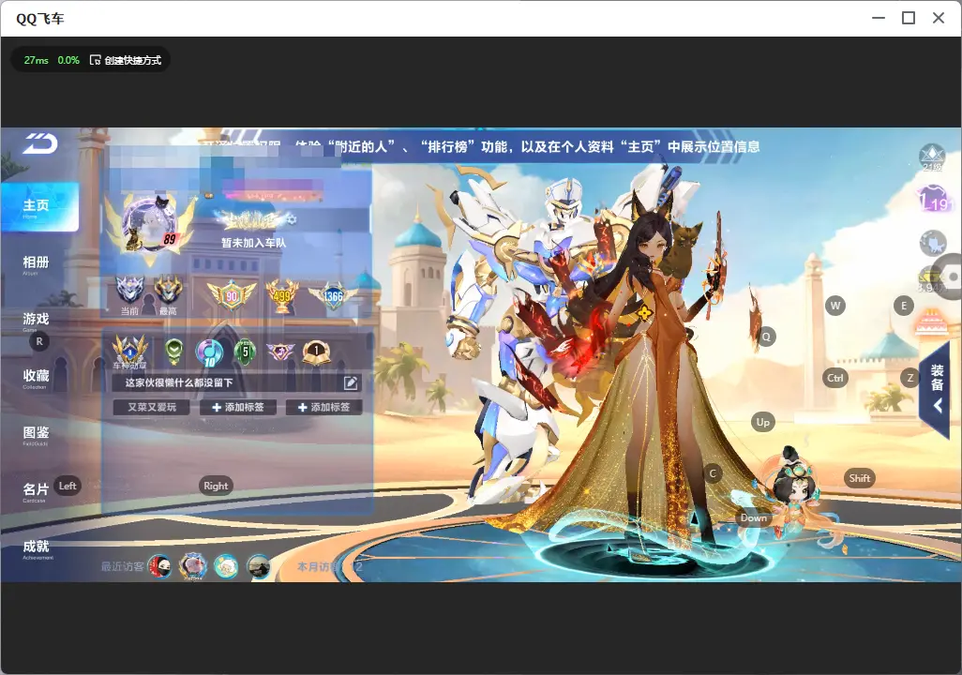
Task: Click the E key overlay
Action: click(x=904, y=306)
